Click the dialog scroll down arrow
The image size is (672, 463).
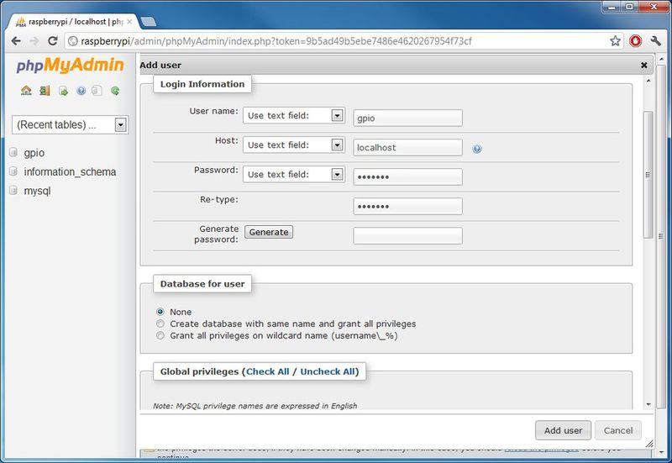648,404
